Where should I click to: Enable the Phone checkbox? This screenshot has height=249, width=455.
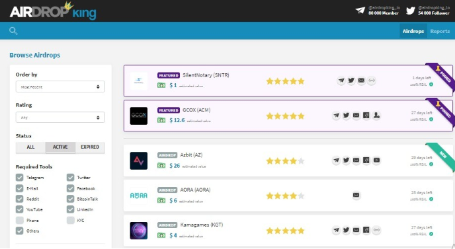point(19,221)
